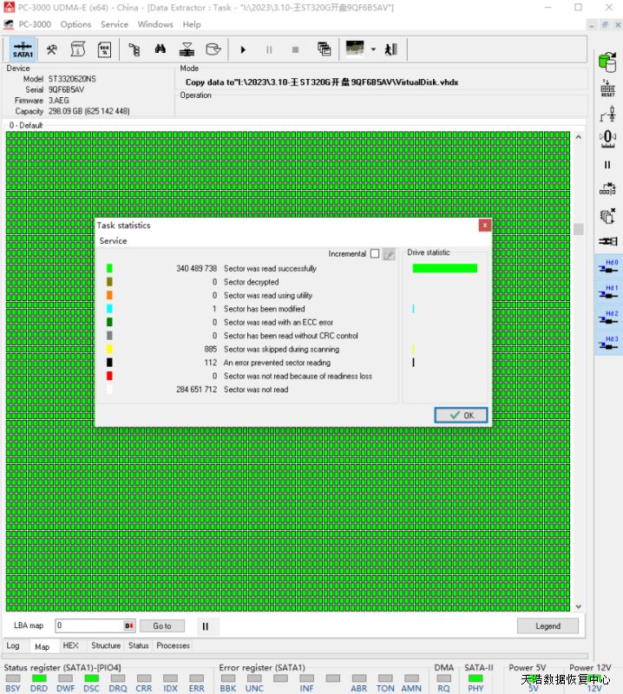Click the LBA map input field
The height and width of the screenshot is (694, 623).
click(x=89, y=625)
